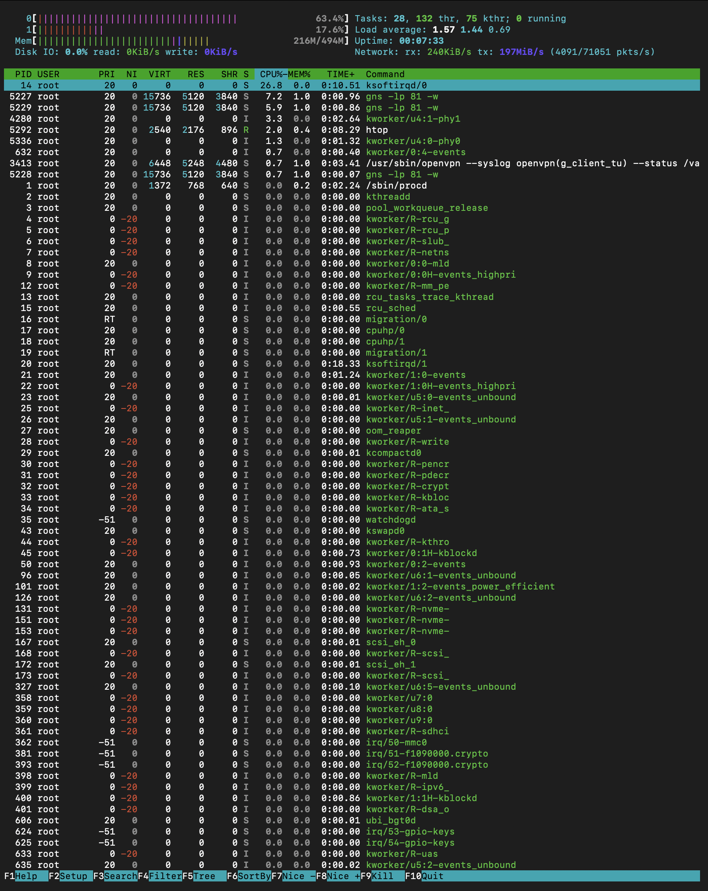Select the /sbin/procd process row

[x=396, y=185]
